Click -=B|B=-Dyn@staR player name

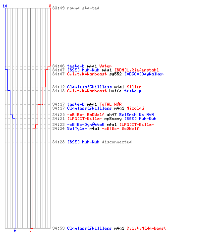[86, 124]
